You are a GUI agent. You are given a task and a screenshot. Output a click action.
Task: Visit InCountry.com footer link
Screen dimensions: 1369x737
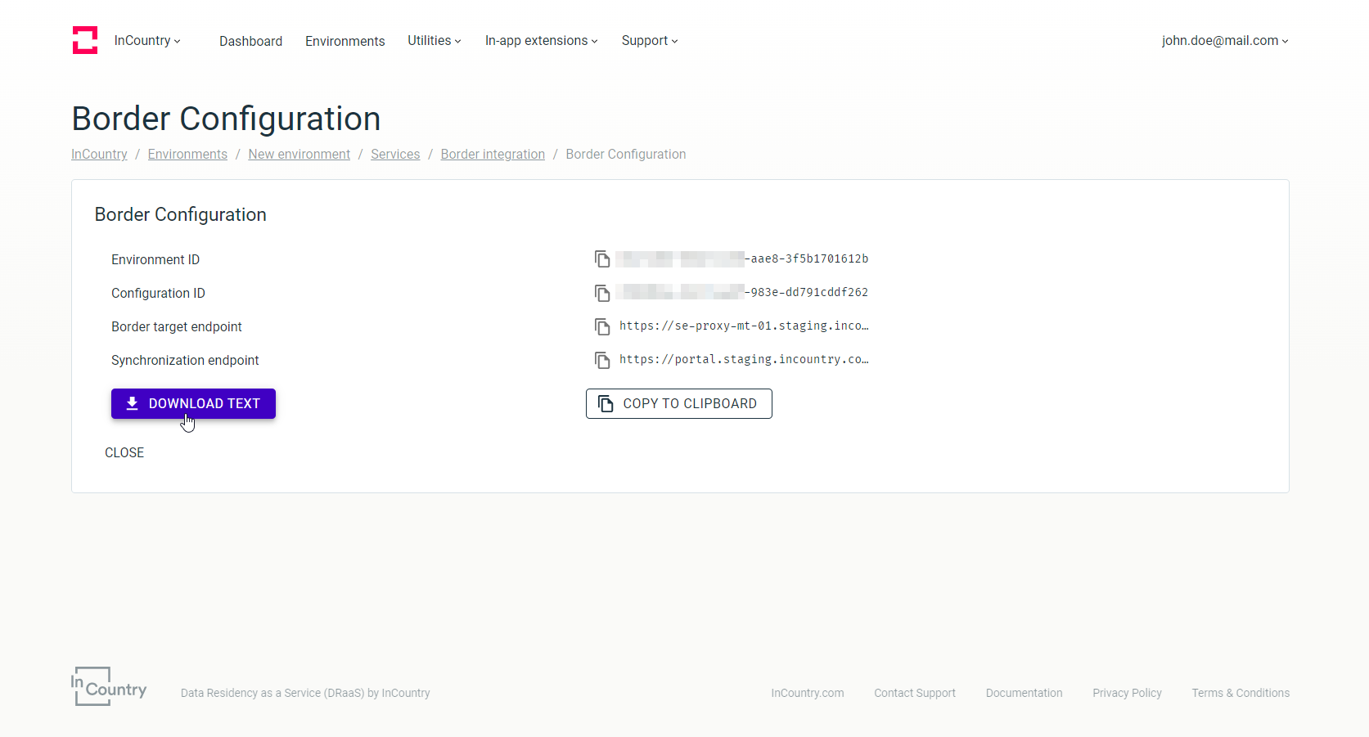(x=808, y=693)
